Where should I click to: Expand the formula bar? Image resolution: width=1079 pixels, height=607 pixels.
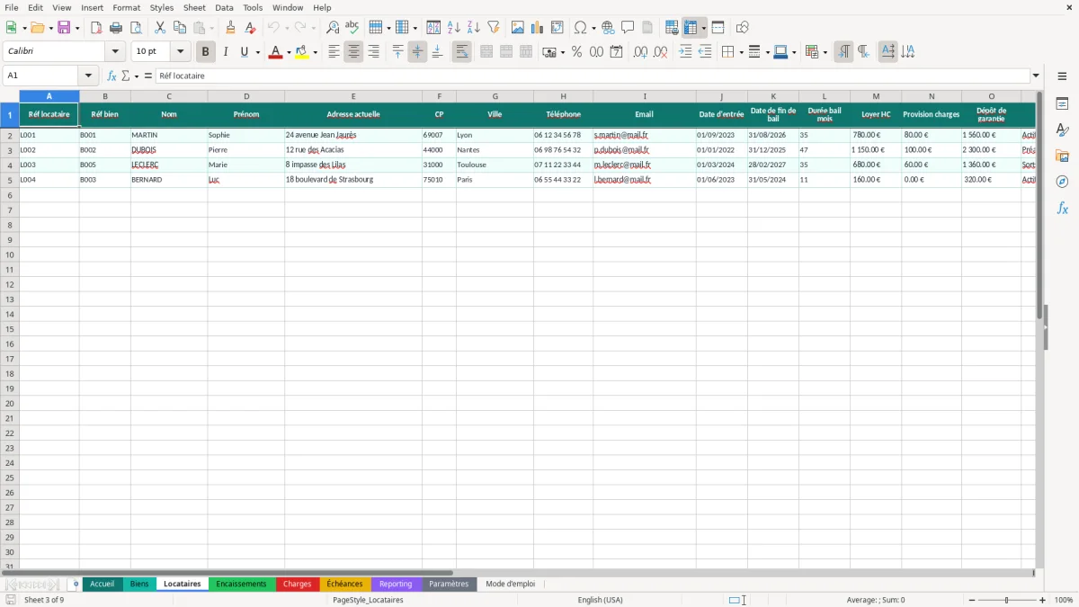pyautogui.click(x=1037, y=76)
